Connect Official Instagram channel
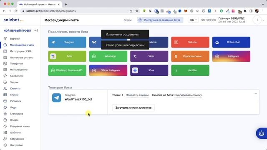 pos(108,70)
